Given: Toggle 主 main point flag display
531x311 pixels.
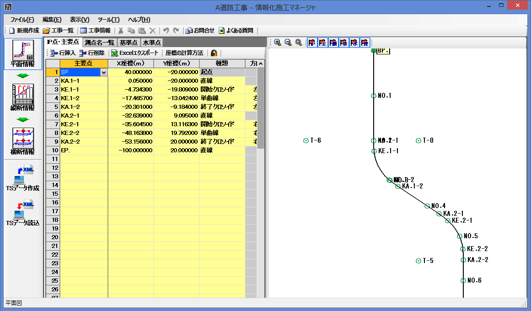Looking at the screenshot, I should coord(323,43).
